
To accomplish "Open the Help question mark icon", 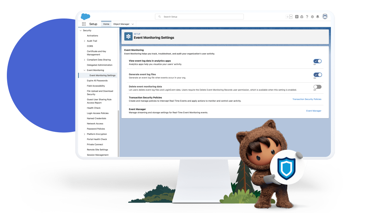I will (307, 17).
